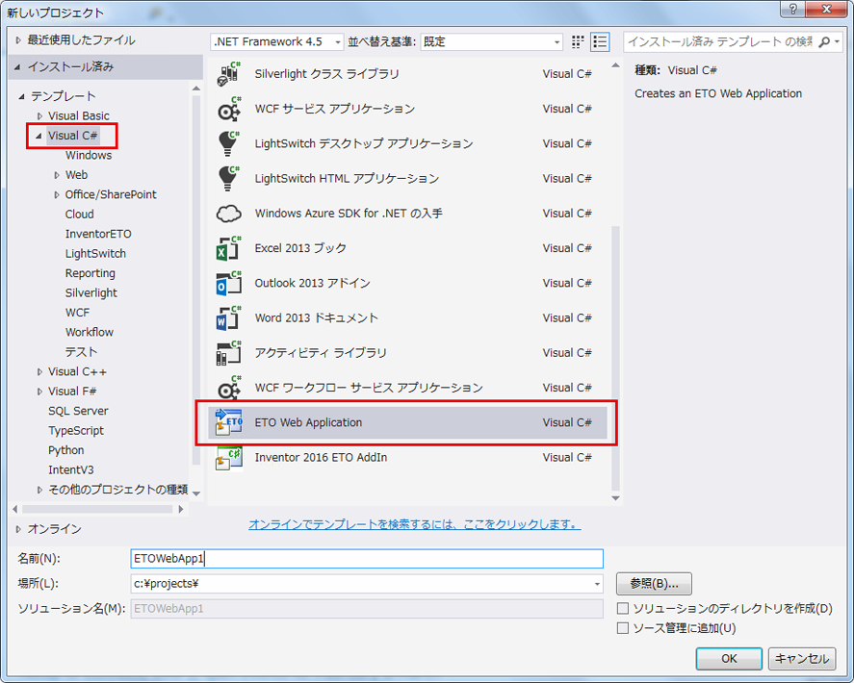
Task: Click the project name field ETOWebApp1
Action: (367, 559)
